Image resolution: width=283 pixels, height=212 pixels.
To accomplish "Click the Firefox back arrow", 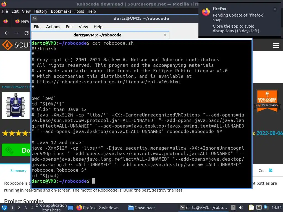I will pyautogui.click(x=7, y=33).
